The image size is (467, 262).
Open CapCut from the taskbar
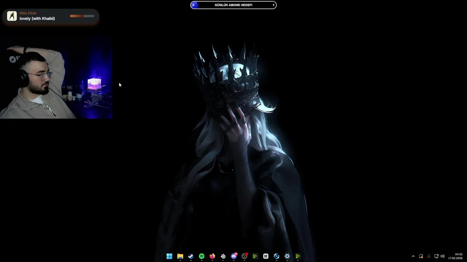(266, 257)
